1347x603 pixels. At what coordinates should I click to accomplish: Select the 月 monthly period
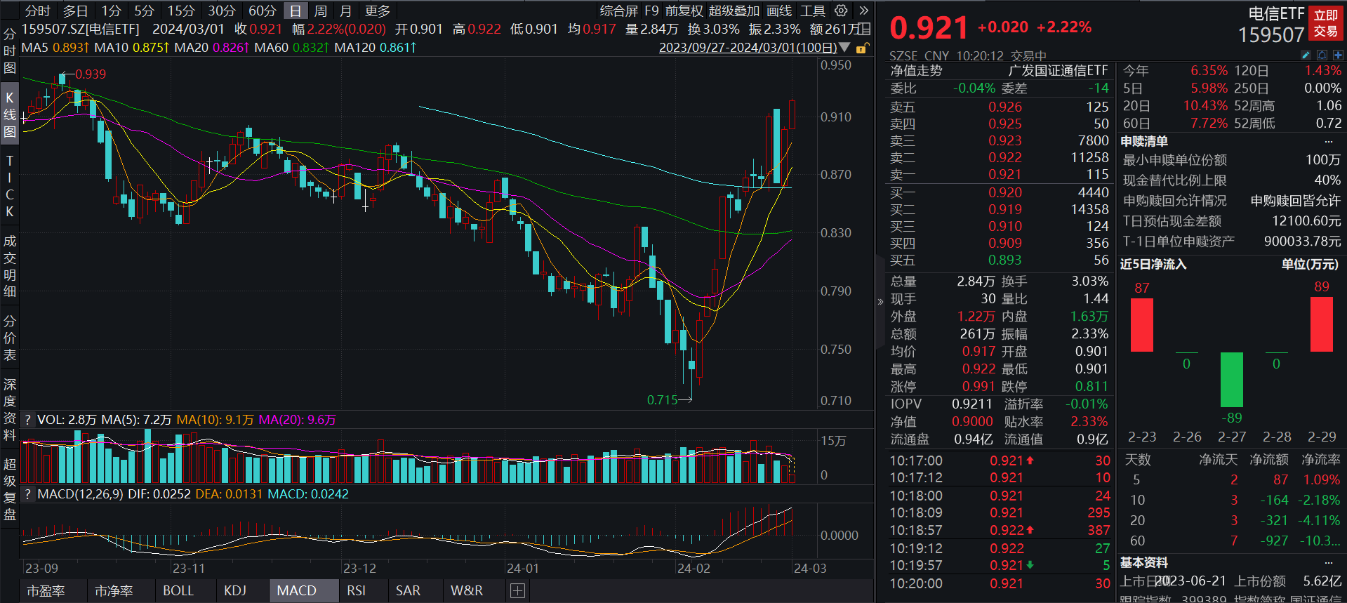345,11
